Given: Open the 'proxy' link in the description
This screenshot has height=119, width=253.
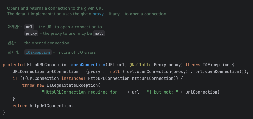Looking at the screenshot, I should [98, 14].
